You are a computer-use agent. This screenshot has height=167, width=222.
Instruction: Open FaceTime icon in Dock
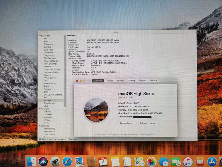click(x=176, y=162)
